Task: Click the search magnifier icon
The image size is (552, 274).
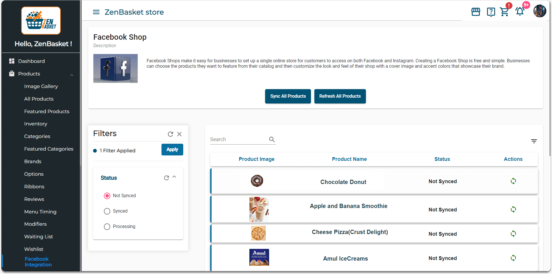Action: (x=272, y=139)
